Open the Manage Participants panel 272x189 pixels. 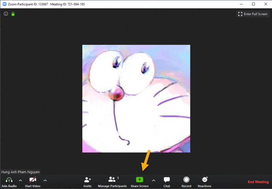[x=112, y=180]
